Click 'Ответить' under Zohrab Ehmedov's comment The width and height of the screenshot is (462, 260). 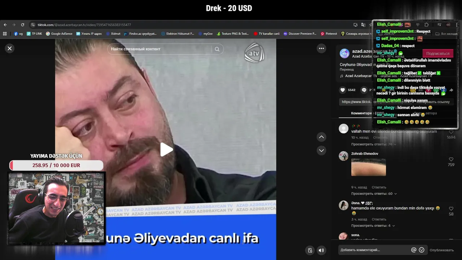click(x=379, y=187)
